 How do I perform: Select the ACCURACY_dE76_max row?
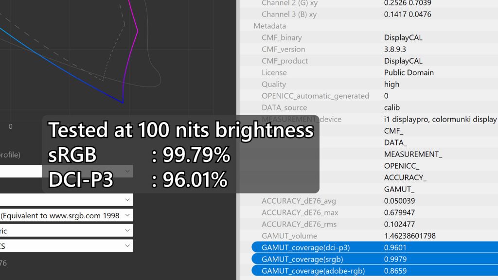pyautogui.click(x=369, y=212)
